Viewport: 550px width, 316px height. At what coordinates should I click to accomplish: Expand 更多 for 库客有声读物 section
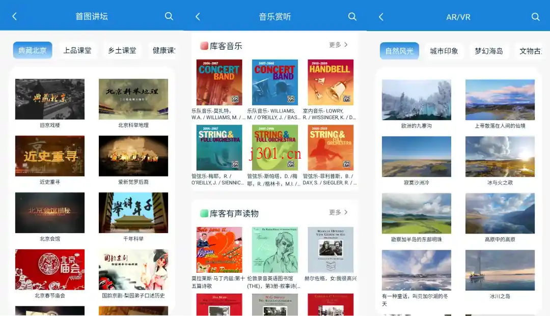coord(339,212)
